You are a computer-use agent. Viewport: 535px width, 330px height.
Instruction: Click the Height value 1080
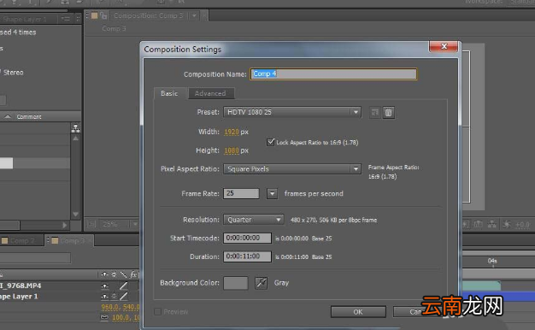point(232,150)
